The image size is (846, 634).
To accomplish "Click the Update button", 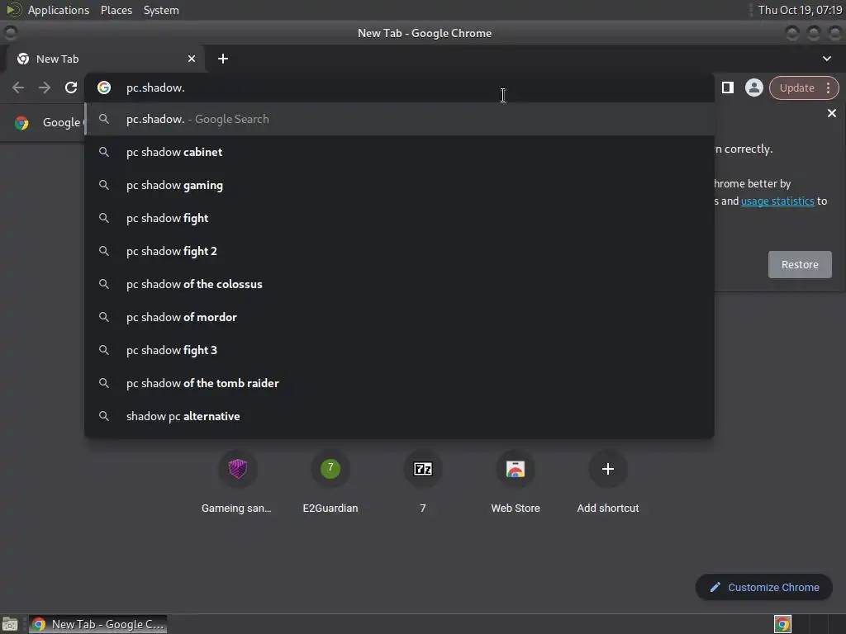I will (x=797, y=88).
